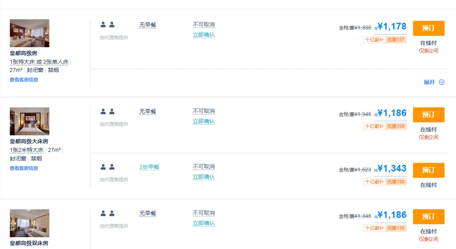The width and height of the screenshot is (456, 249).
Task: Click the 优惠180 discount tag
Action: click(x=396, y=182)
